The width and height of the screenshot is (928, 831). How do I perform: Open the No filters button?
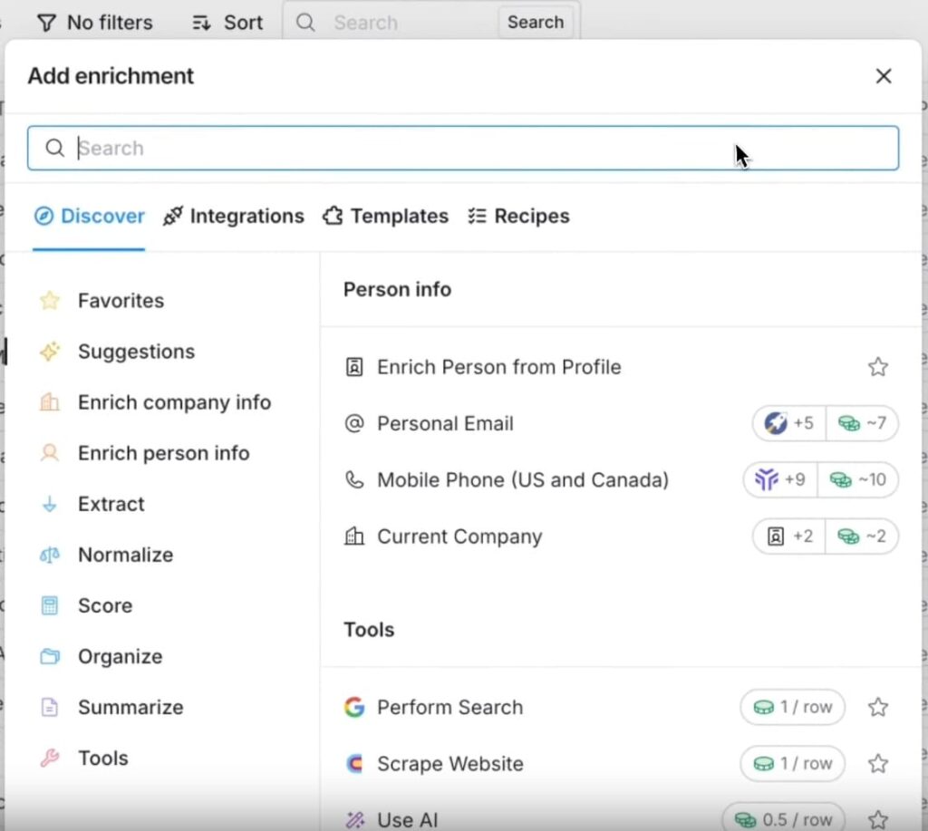pos(95,23)
